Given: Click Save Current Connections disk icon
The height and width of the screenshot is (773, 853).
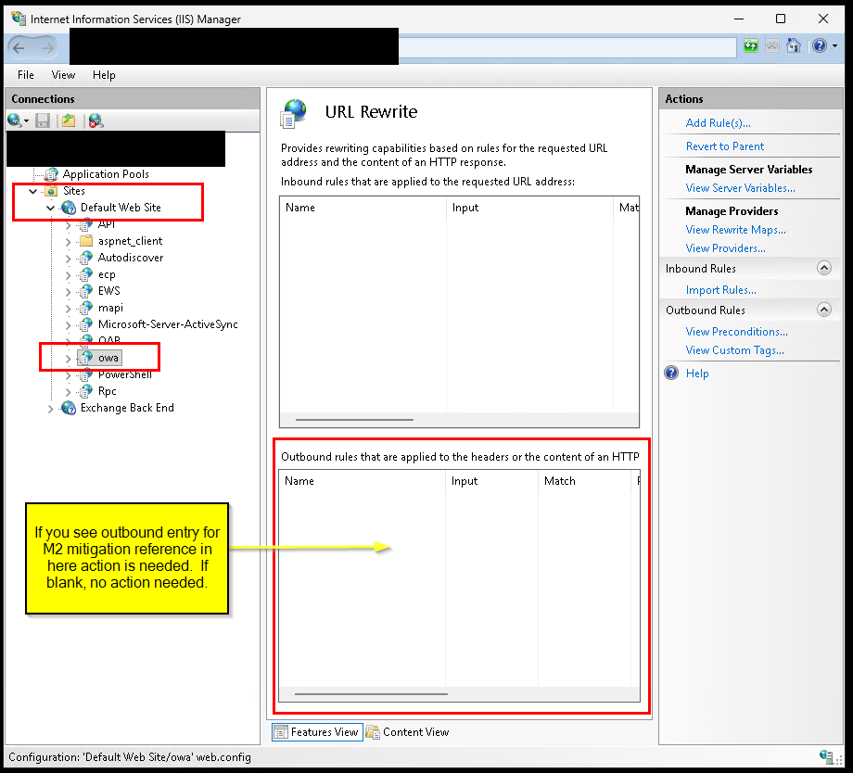Looking at the screenshot, I should (x=43, y=120).
